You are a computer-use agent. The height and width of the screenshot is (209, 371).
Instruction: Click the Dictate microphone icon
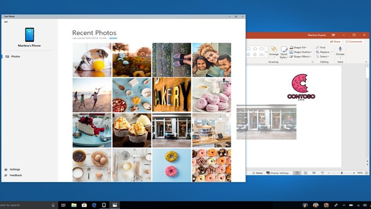click(x=340, y=49)
